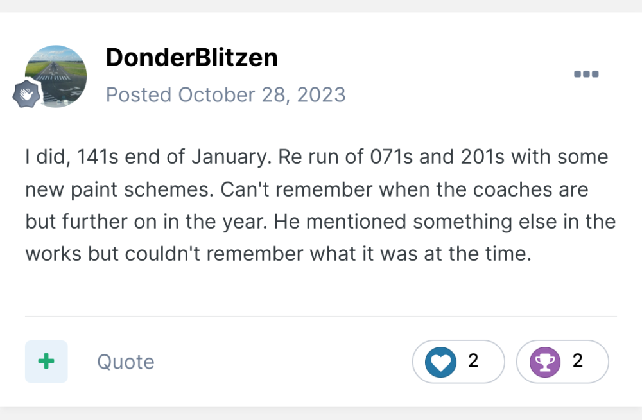View the trophy reaction count of 2
Image resolution: width=642 pixels, height=420 pixels.
coord(577,361)
